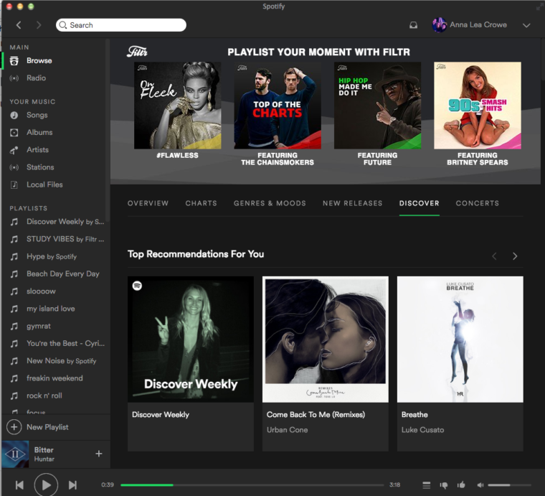Click the Bitter track title
Screen dimensions: 545x496
click(x=44, y=450)
